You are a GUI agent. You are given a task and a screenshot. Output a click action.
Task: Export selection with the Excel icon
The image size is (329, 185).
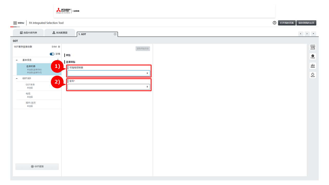(313, 66)
